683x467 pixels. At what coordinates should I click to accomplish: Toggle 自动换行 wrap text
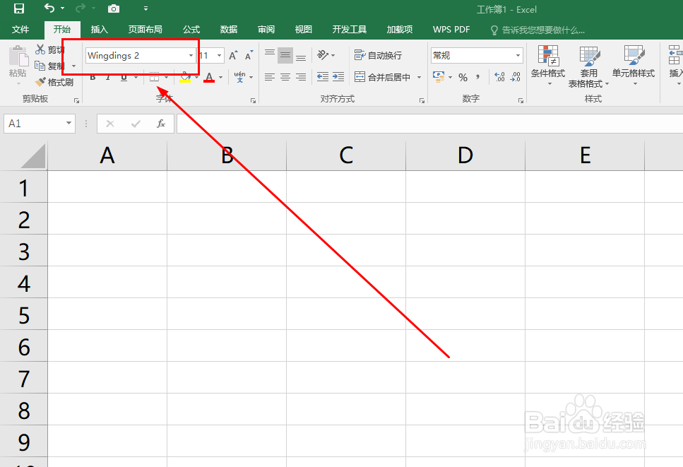378,55
